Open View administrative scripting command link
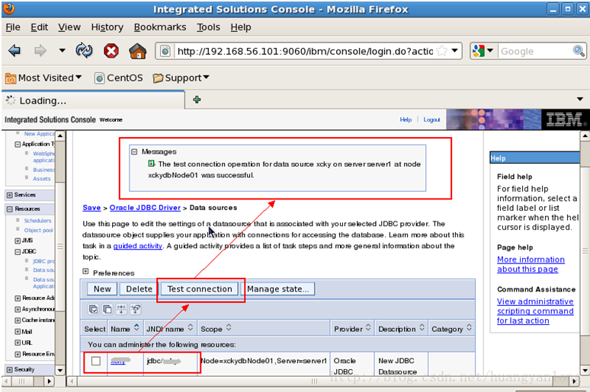This screenshot has width=590, height=392. (x=535, y=311)
